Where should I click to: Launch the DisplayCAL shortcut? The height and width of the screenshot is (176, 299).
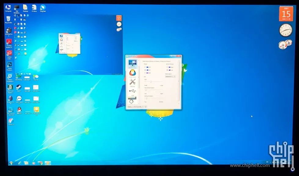pos(11,121)
